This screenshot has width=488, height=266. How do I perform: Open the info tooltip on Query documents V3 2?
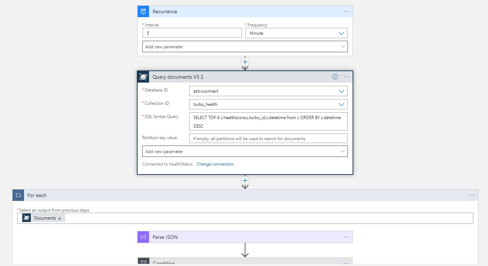[x=335, y=77]
